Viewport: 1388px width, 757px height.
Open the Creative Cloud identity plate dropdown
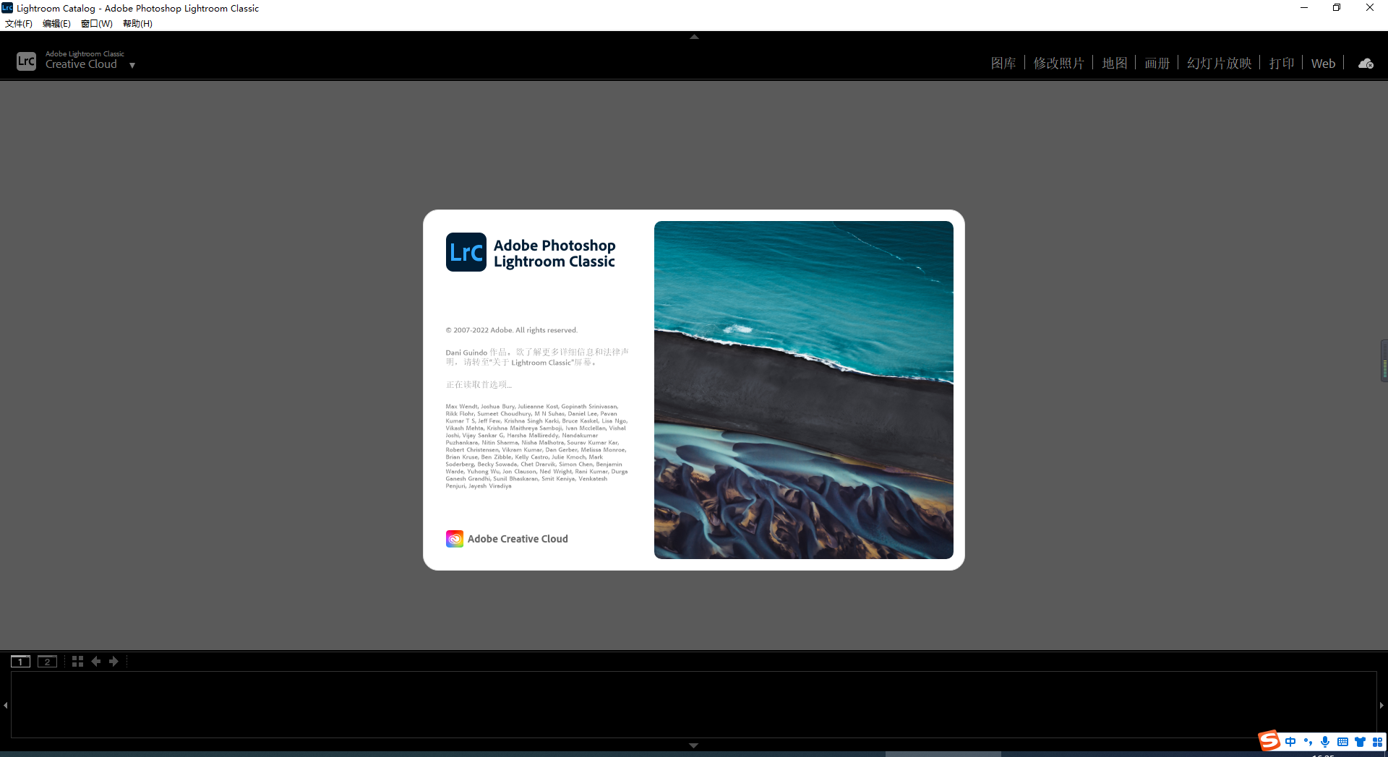tap(132, 65)
